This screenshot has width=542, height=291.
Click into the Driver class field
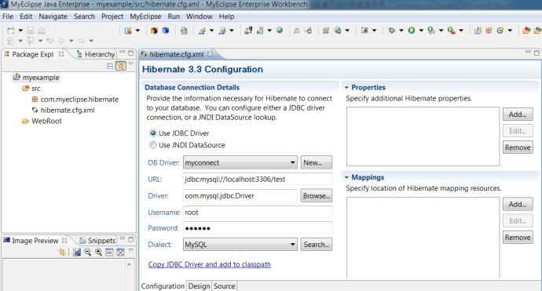pos(240,196)
